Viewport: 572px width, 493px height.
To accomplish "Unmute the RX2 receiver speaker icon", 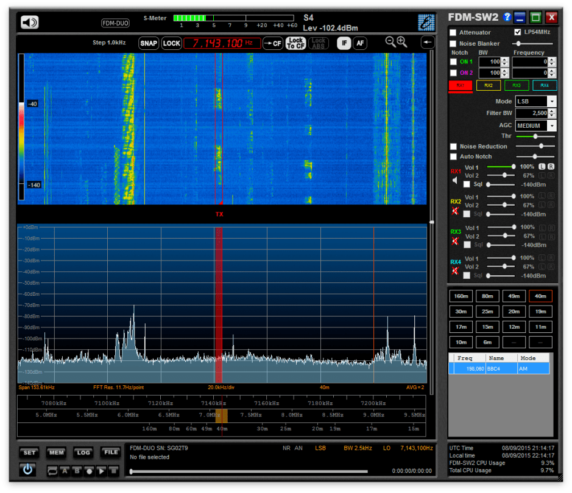I will [455, 211].
